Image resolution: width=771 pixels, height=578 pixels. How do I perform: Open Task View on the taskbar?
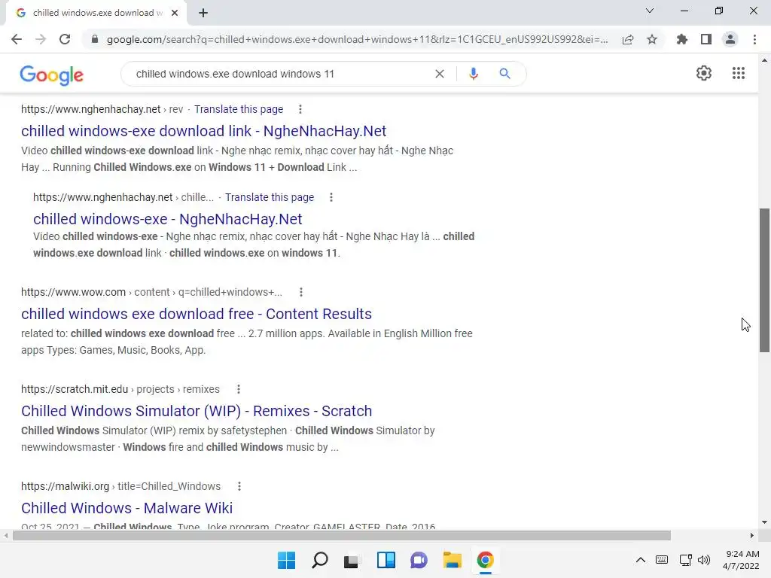(x=351, y=560)
